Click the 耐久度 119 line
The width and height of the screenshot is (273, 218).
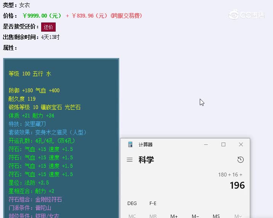pos(22,99)
